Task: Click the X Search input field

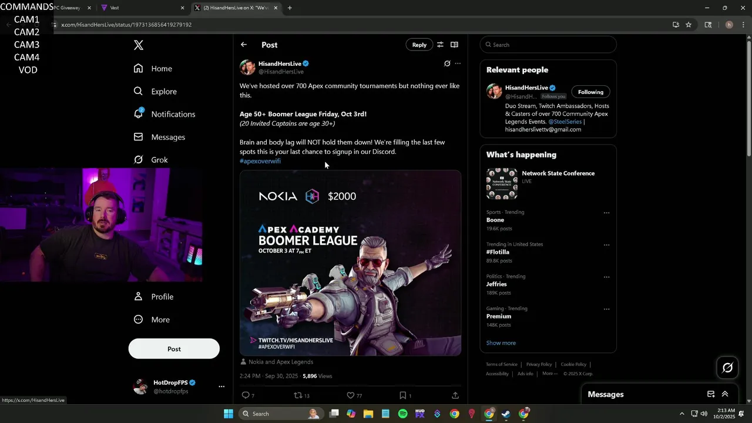Action: point(548,45)
